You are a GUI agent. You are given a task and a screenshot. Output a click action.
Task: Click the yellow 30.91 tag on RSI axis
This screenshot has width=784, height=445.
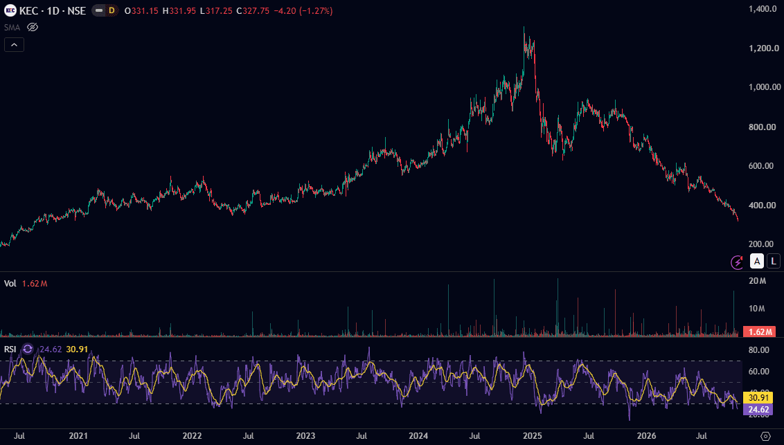point(758,397)
